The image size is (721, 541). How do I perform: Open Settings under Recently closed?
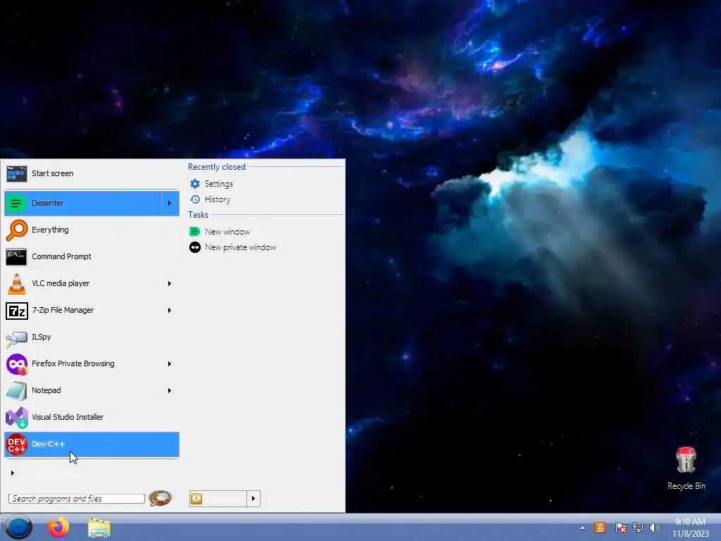(219, 184)
